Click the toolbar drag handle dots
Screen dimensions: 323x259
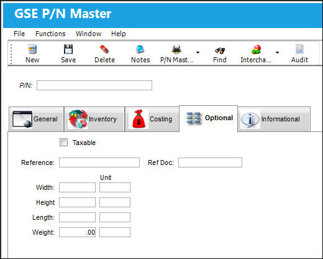pos(11,54)
